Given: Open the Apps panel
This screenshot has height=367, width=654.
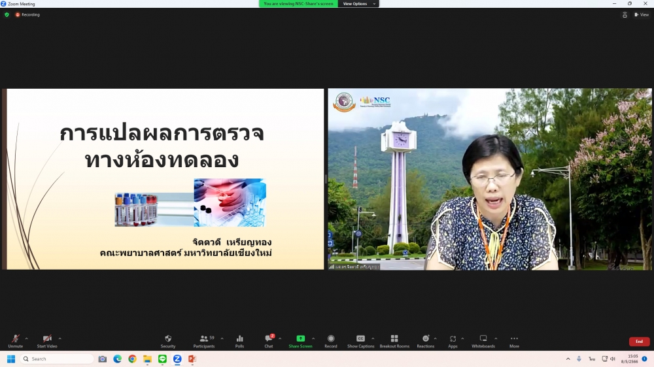Looking at the screenshot, I should pyautogui.click(x=453, y=341).
